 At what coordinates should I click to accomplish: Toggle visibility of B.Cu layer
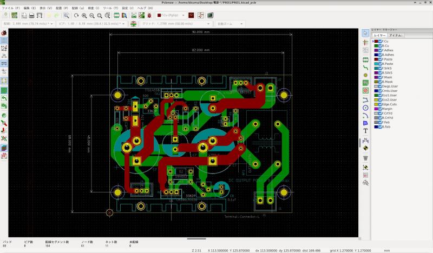[380, 46]
